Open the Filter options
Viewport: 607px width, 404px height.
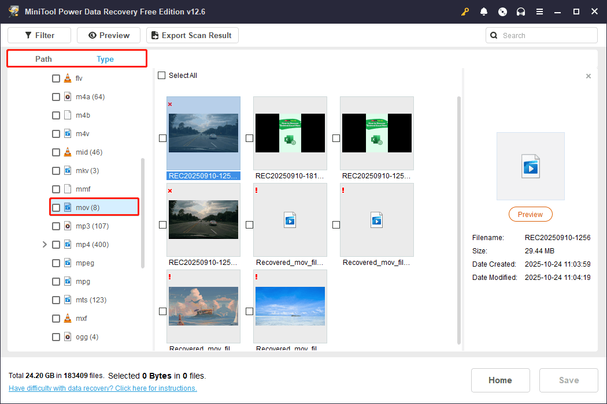(39, 35)
